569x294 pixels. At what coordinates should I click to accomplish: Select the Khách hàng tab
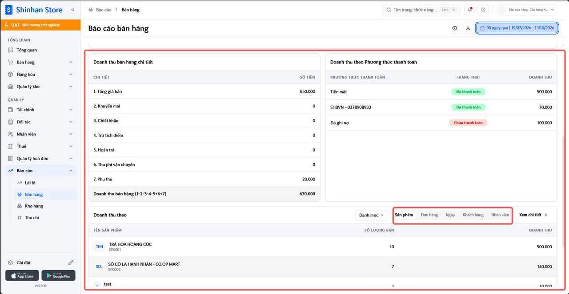(x=473, y=215)
